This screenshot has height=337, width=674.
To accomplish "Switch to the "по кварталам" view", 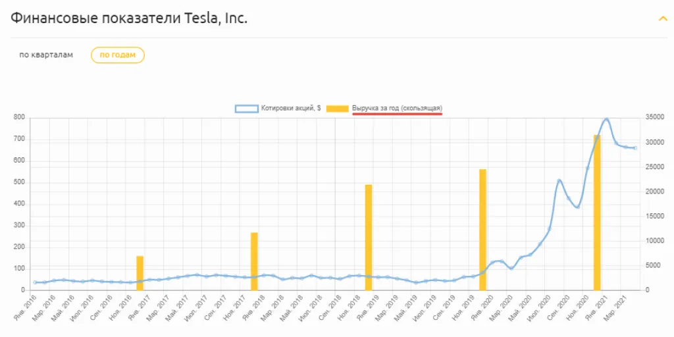I will pos(46,55).
